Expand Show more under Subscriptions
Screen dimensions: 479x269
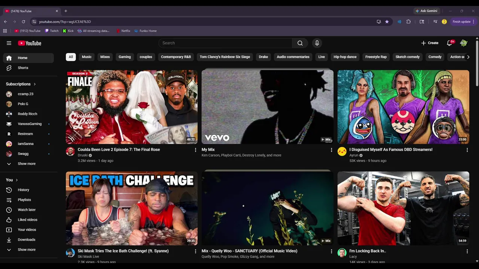point(28,164)
